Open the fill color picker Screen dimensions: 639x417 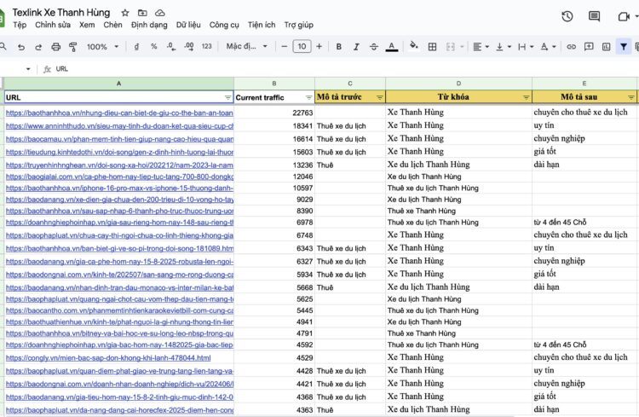[x=414, y=46]
